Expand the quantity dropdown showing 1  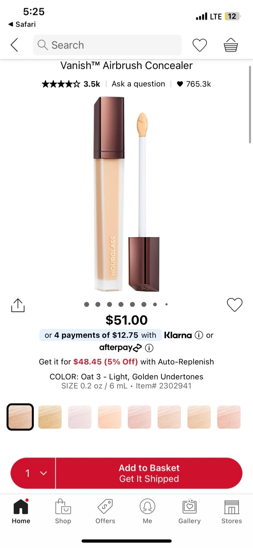(33, 473)
